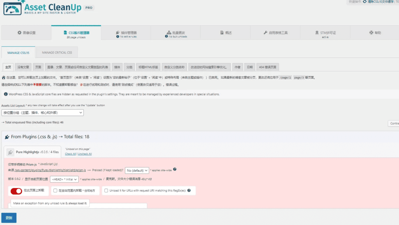Select the 标题HTML标签 tab
The height and width of the screenshot is (225, 399).
[x=148, y=67]
